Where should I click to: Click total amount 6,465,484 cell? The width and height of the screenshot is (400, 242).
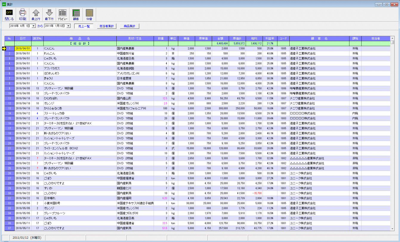[x=220, y=43]
